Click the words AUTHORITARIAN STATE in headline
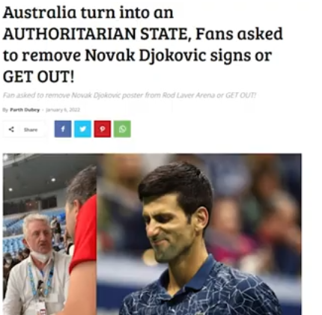Viewport: 322px width, 315px height. click(x=95, y=34)
